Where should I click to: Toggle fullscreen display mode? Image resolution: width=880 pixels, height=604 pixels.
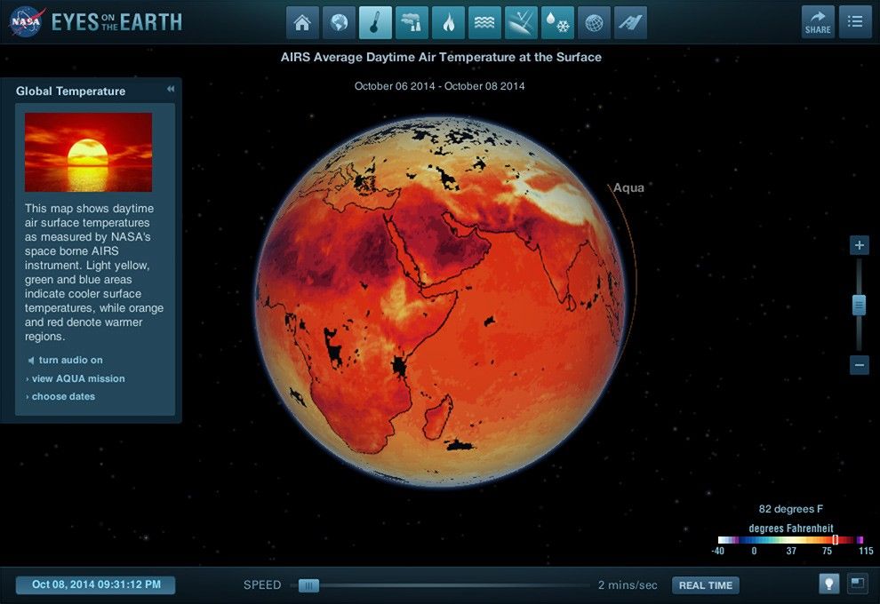pos(855,584)
